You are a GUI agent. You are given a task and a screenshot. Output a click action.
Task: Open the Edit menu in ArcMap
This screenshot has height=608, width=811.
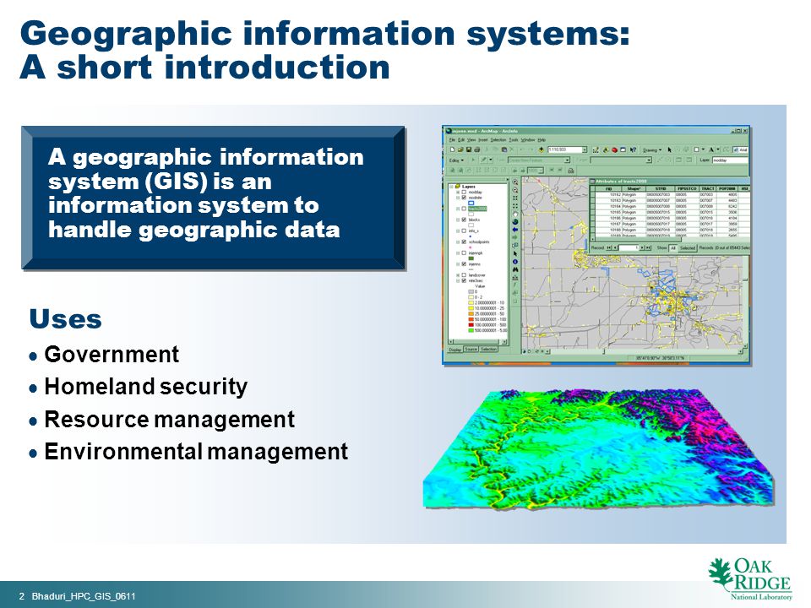[x=461, y=140]
